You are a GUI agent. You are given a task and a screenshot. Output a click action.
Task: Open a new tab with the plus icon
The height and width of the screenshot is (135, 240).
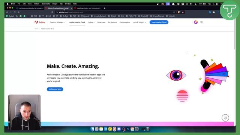105,8
